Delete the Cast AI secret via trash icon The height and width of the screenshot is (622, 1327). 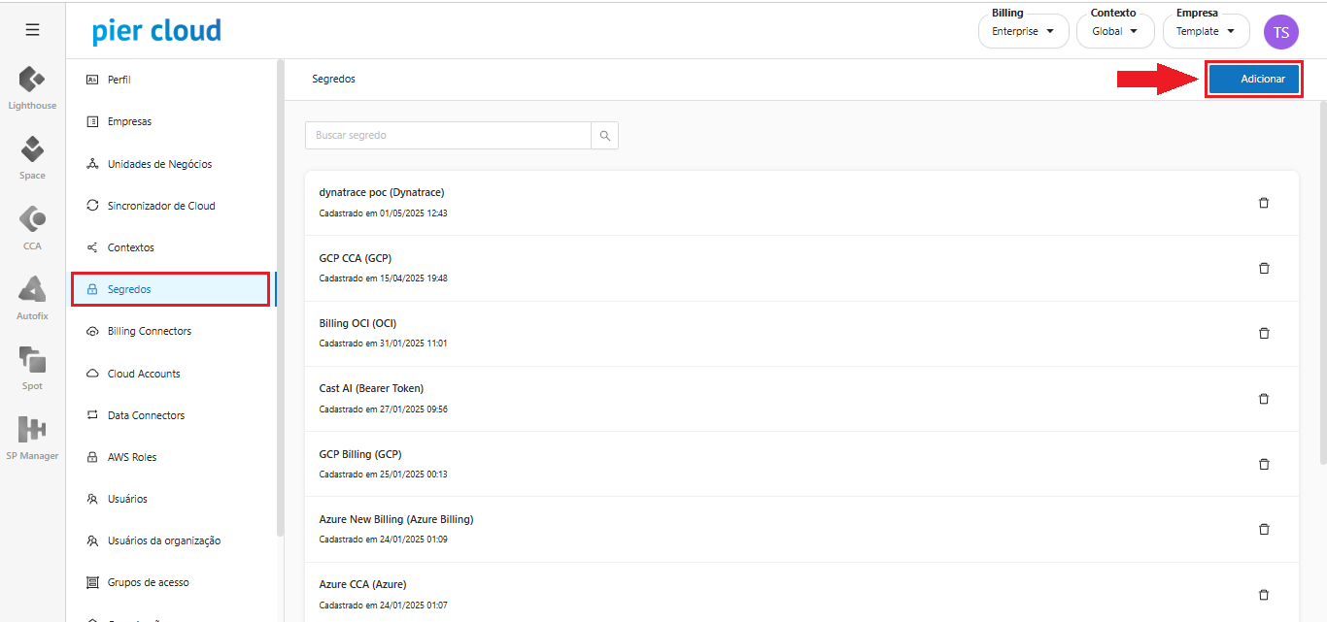coord(1264,399)
